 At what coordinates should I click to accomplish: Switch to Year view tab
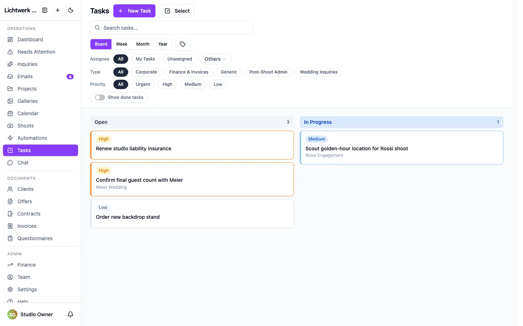tap(163, 44)
